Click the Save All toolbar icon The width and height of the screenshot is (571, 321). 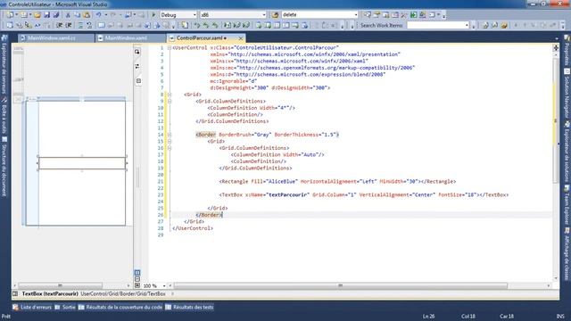click(x=56, y=15)
